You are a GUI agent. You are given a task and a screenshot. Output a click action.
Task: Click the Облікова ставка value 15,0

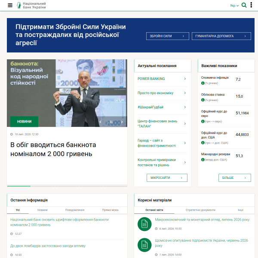pos(239,96)
